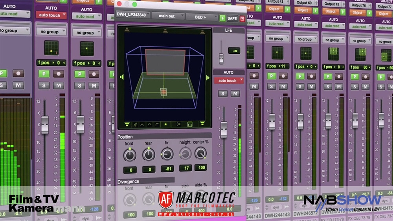The width and height of the screenshot is (393, 221).
Task: Click the bottom-right speaker icon in the panner view
Action: (202, 123)
